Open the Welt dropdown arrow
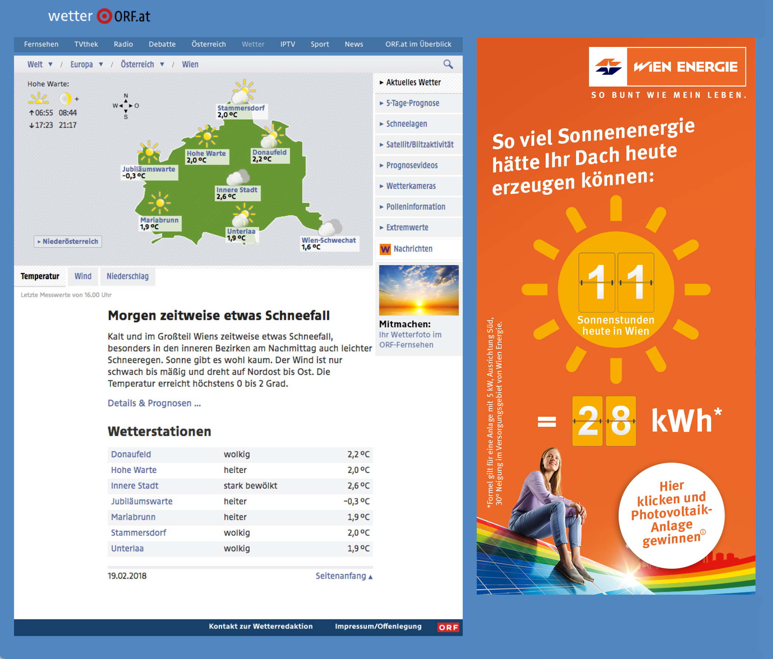Viewport: 773px width, 659px height. point(50,64)
